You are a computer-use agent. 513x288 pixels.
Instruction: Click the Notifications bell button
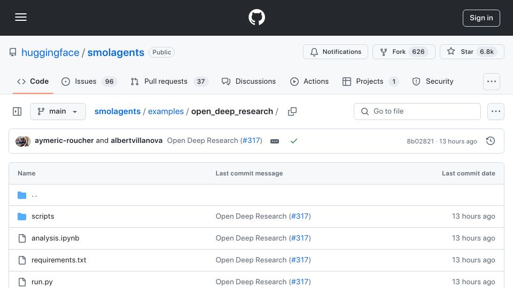pyautogui.click(x=336, y=52)
